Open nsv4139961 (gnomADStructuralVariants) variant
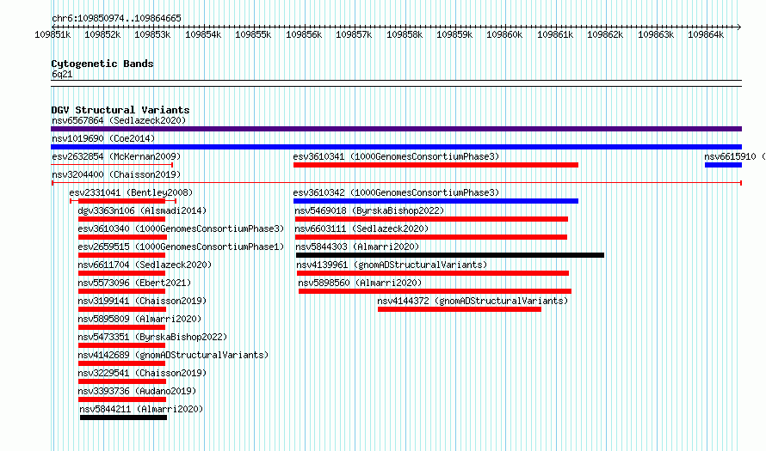This screenshot has width=766, height=451. [392, 265]
